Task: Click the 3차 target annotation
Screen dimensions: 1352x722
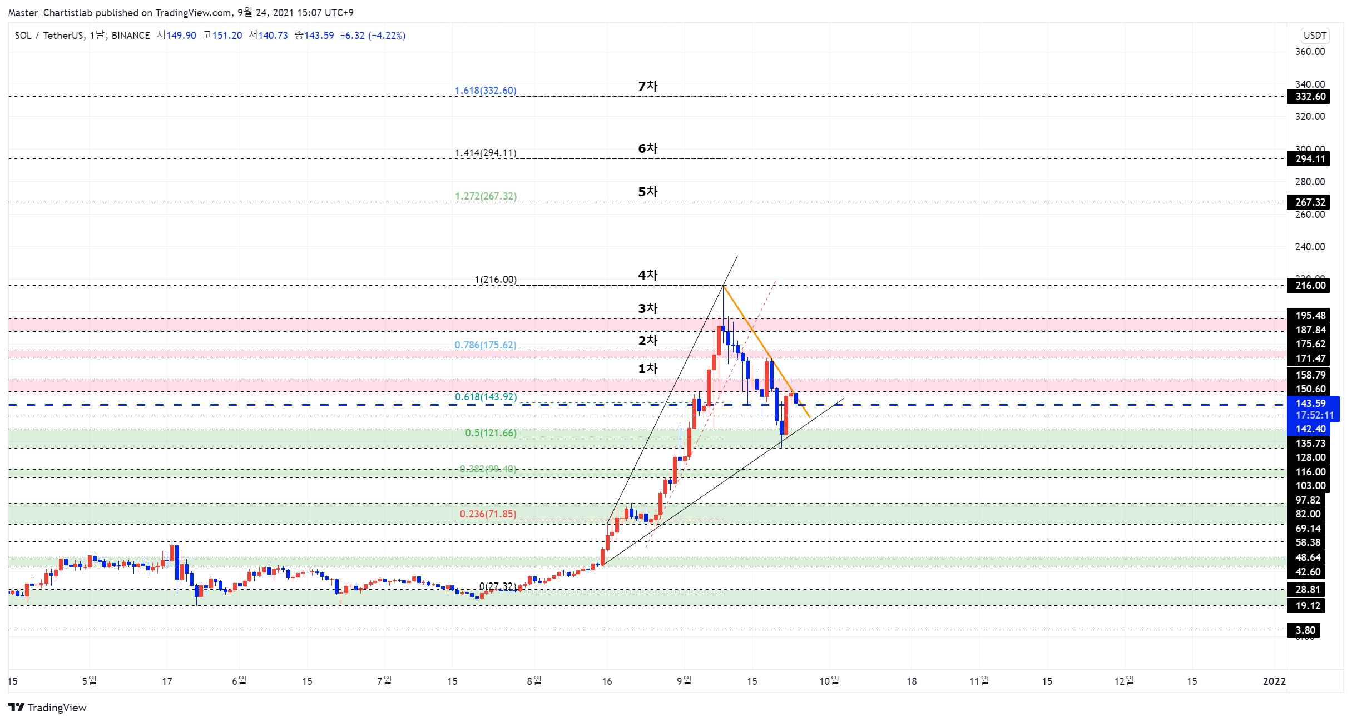Action: point(648,308)
